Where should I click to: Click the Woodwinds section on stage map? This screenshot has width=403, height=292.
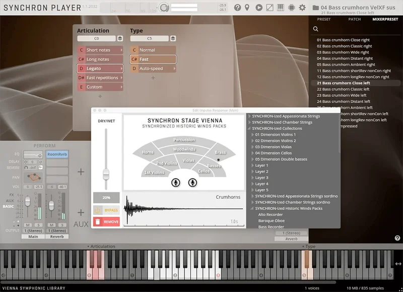click(x=184, y=149)
